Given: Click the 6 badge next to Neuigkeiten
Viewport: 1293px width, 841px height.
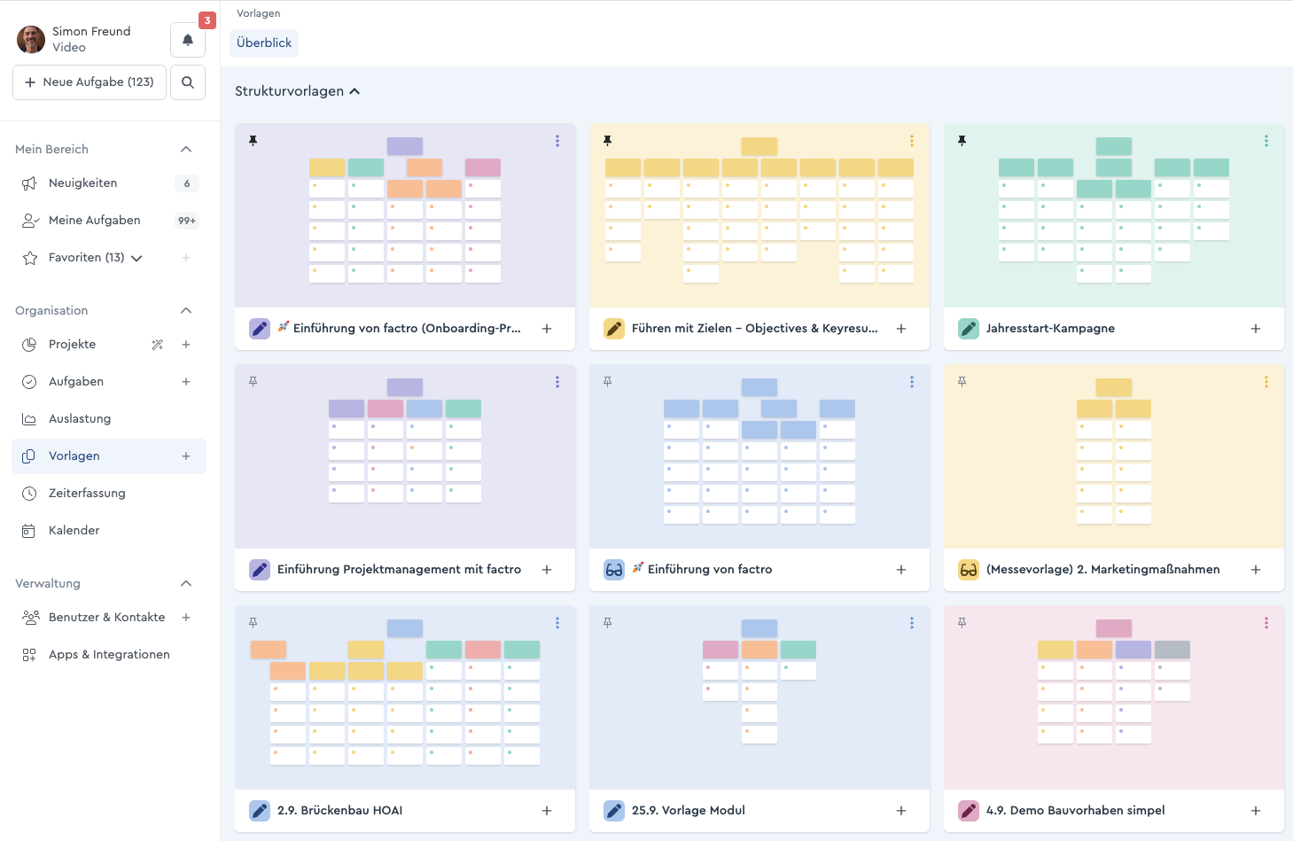Looking at the screenshot, I should pyautogui.click(x=187, y=183).
